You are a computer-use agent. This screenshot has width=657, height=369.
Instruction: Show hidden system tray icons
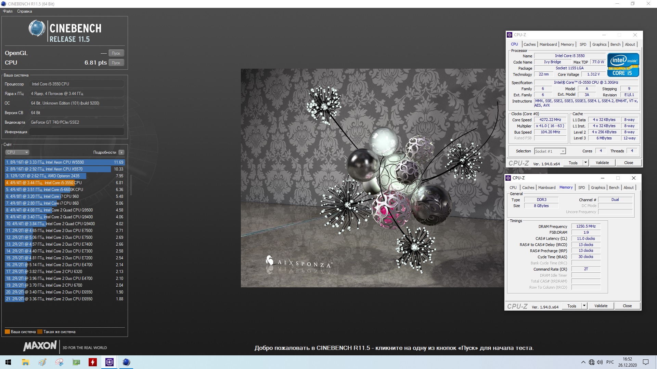click(x=583, y=362)
